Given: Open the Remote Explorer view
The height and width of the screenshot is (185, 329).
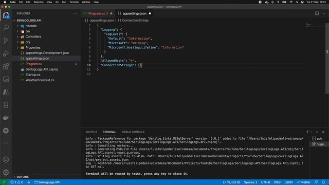Looking at the screenshot, I should point(6,79).
